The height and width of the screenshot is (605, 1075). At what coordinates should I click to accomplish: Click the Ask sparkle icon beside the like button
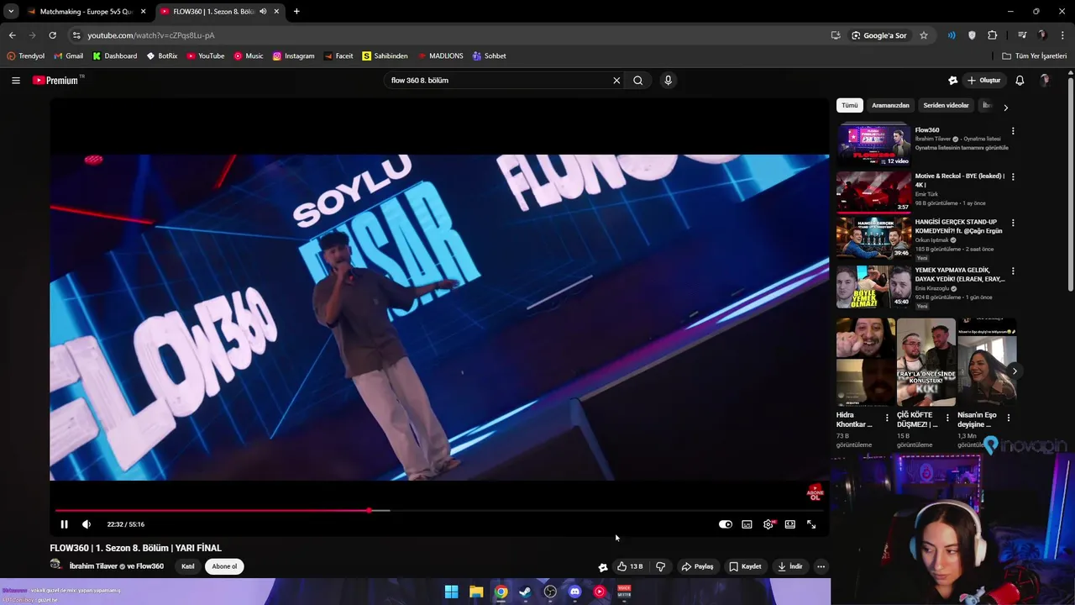pyautogui.click(x=603, y=566)
